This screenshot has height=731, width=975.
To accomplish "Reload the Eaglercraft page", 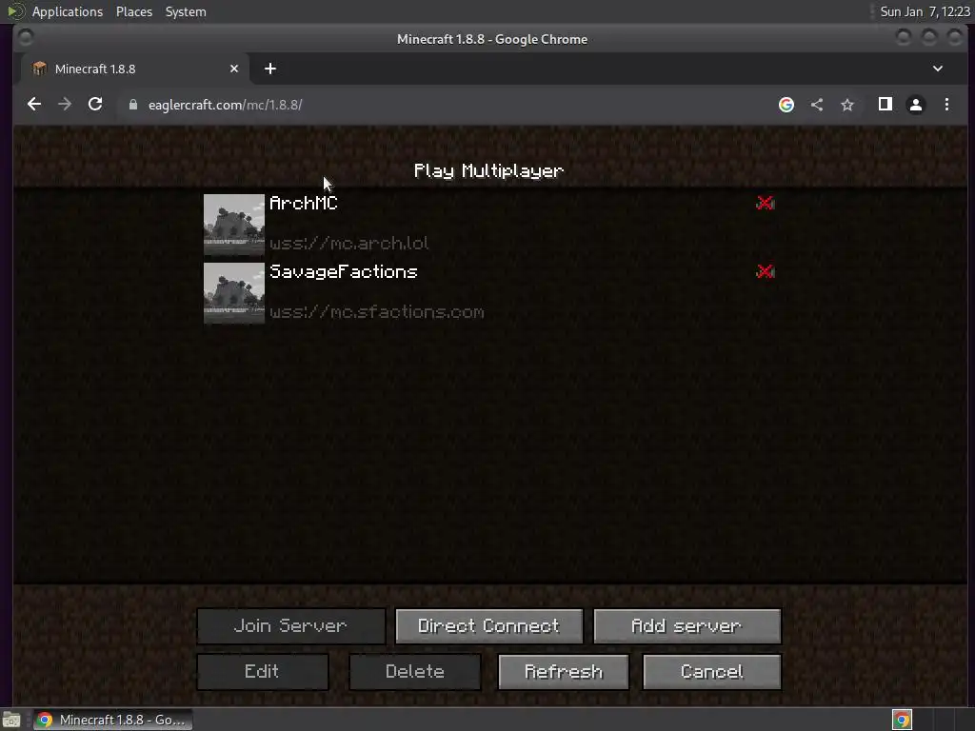I will 95,105.
